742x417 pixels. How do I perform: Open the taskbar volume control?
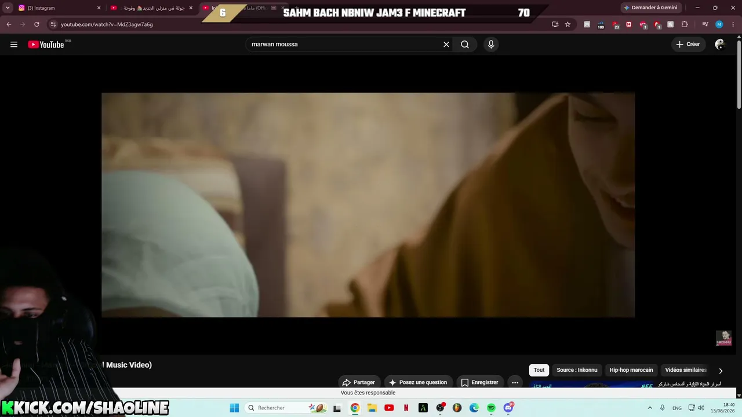click(x=701, y=408)
